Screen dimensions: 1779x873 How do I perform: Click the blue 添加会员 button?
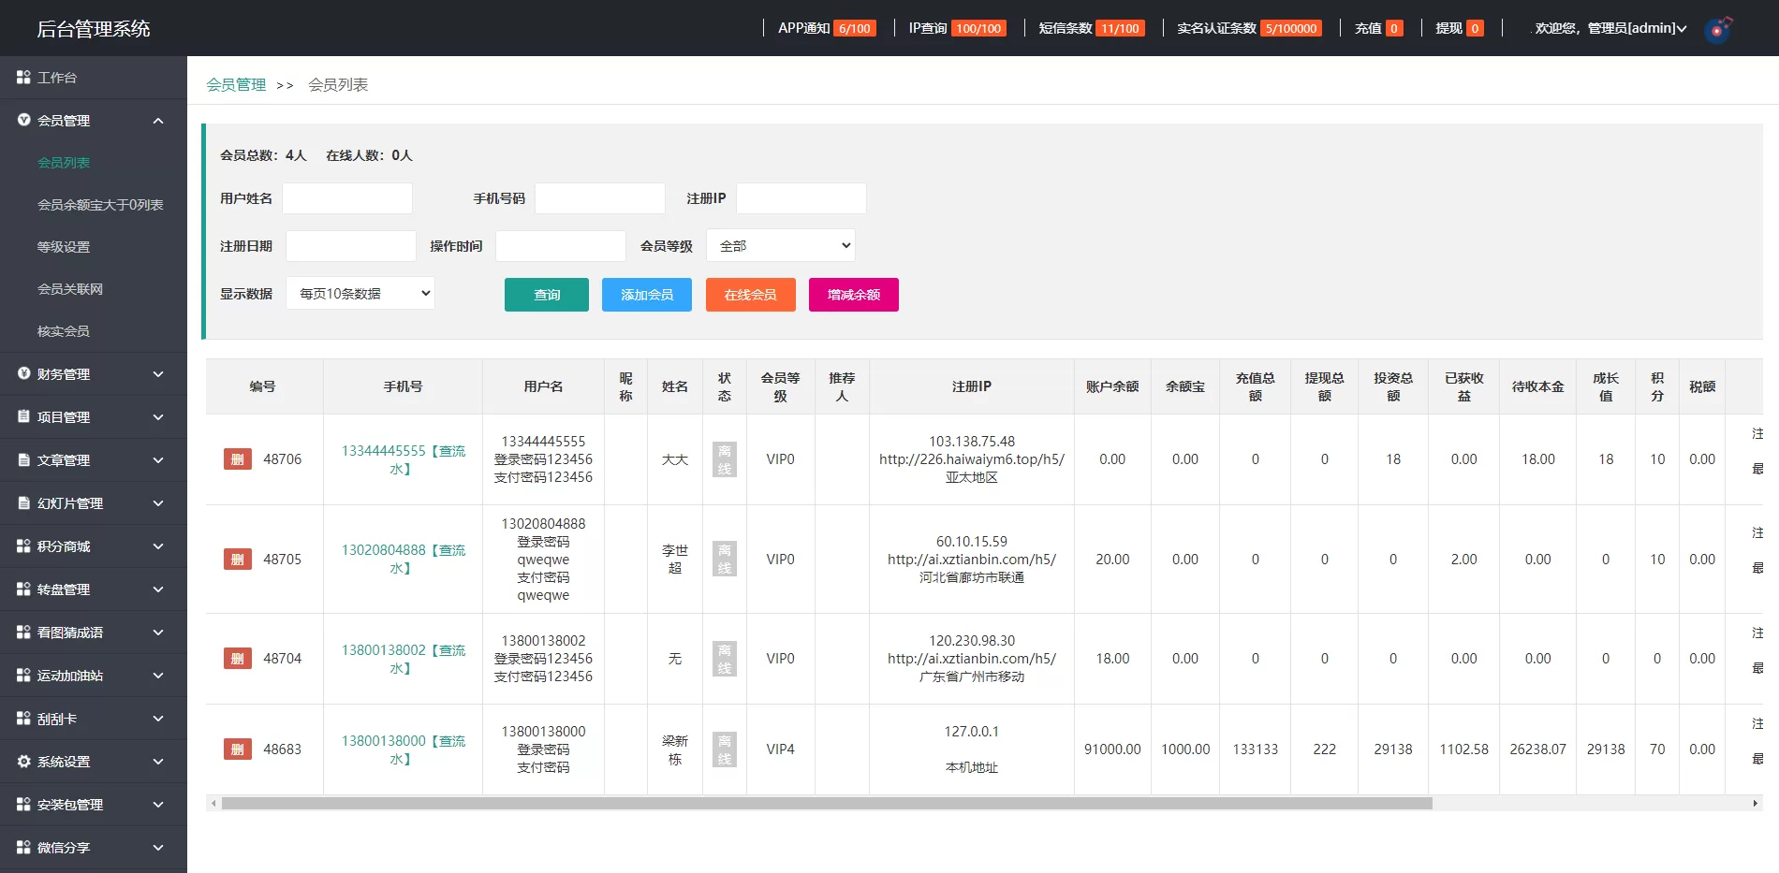tap(646, 295)
